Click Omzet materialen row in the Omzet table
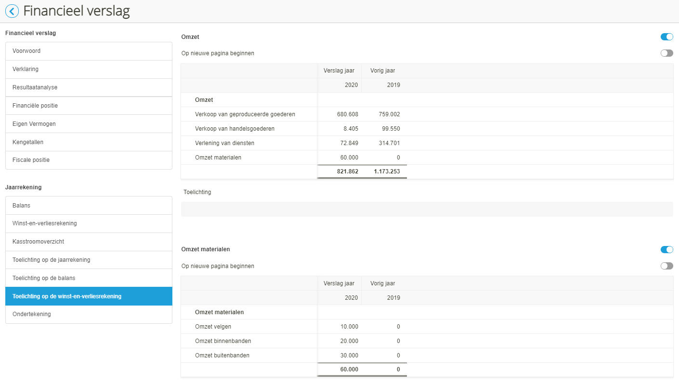The width and height of the screenshot is (679, 380). point(218,158)
